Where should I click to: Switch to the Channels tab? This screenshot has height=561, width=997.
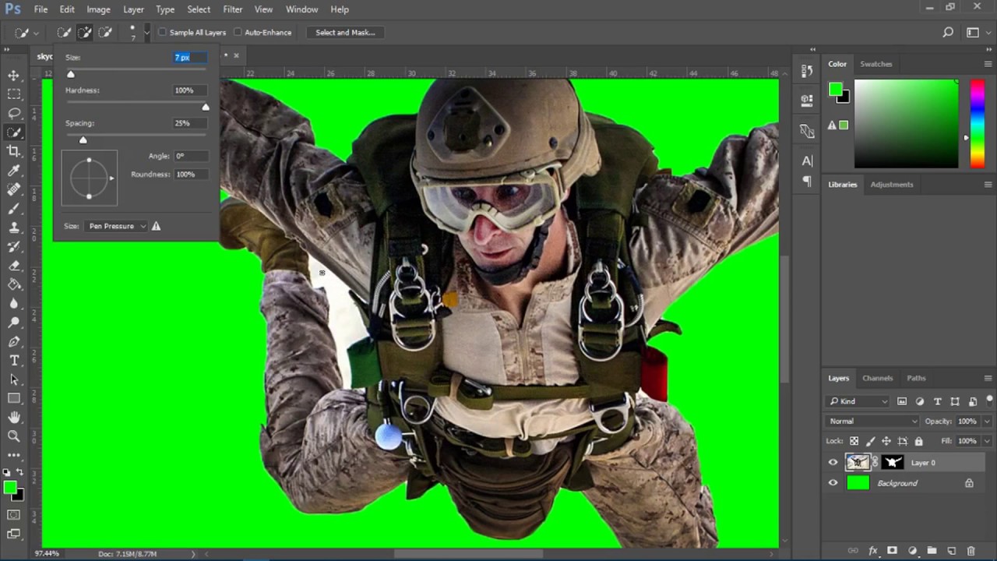tap(877, 378)
